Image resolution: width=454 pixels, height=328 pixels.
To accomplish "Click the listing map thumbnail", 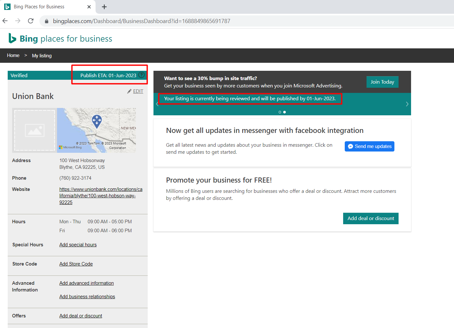I will coord(96,130).
